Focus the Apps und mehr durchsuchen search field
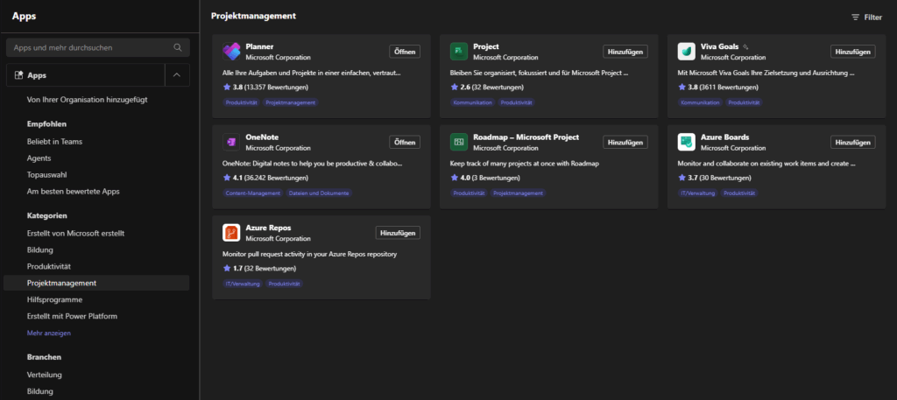897x400 pixels. (x=98, y=47)
